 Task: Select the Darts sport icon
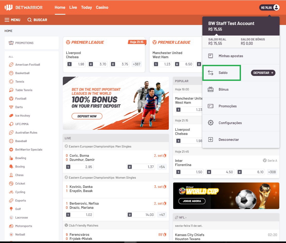tap(11, 107)
